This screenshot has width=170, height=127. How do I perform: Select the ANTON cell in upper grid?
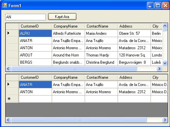(x=35, y=48)
